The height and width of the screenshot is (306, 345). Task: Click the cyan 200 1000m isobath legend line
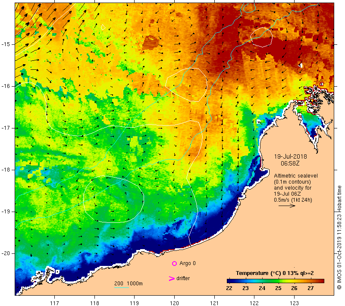click(x=122, y=287)
